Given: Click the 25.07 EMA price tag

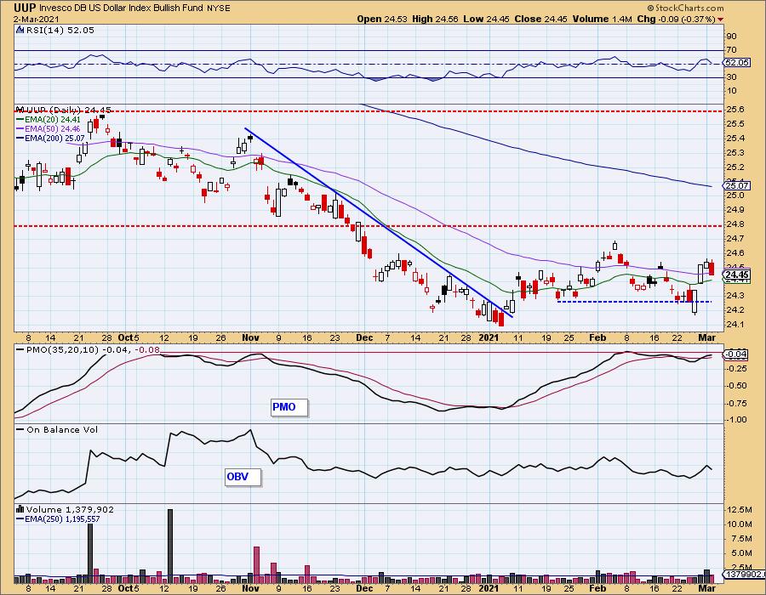Looking at the screenshot, I should 737,185.
